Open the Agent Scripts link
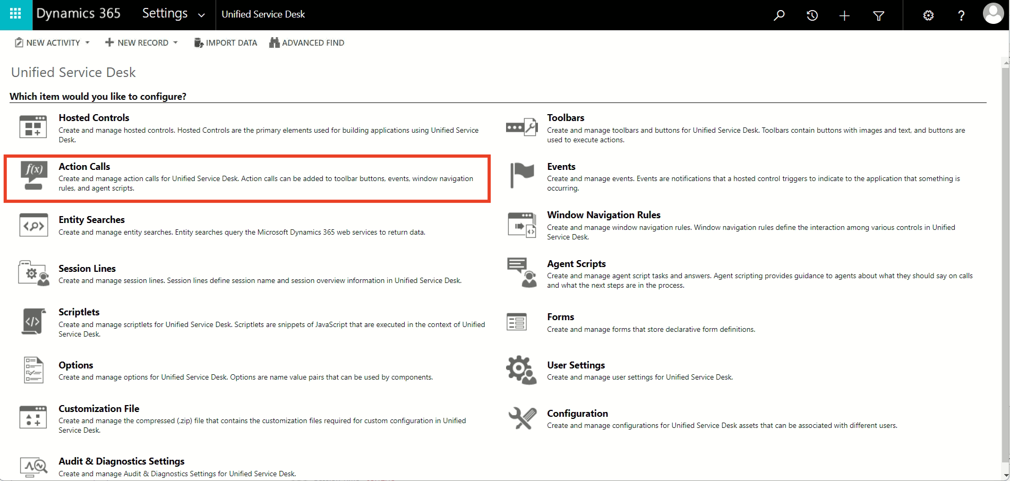The image size is (1010, 481). (x=576, y=264)
